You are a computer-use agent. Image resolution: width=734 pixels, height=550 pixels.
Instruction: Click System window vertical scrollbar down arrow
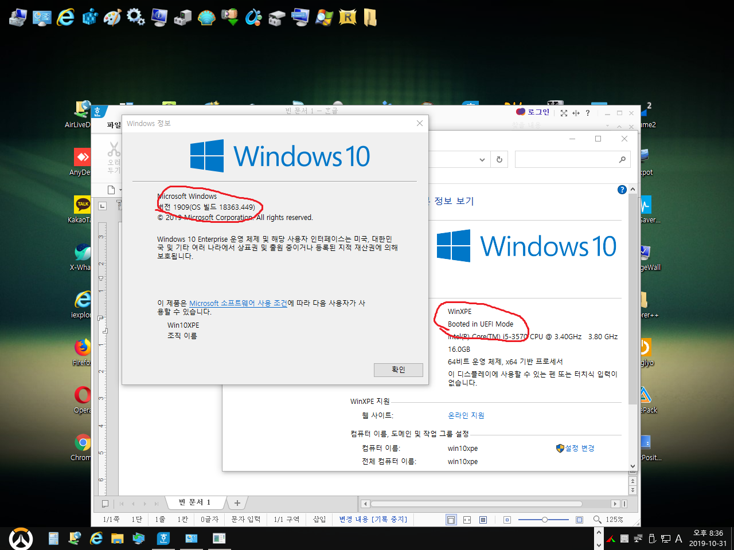633,466
